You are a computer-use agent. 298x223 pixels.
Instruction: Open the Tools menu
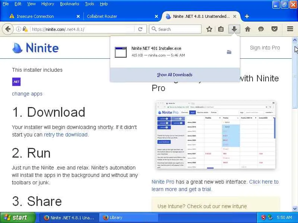(x=89, y=4)
